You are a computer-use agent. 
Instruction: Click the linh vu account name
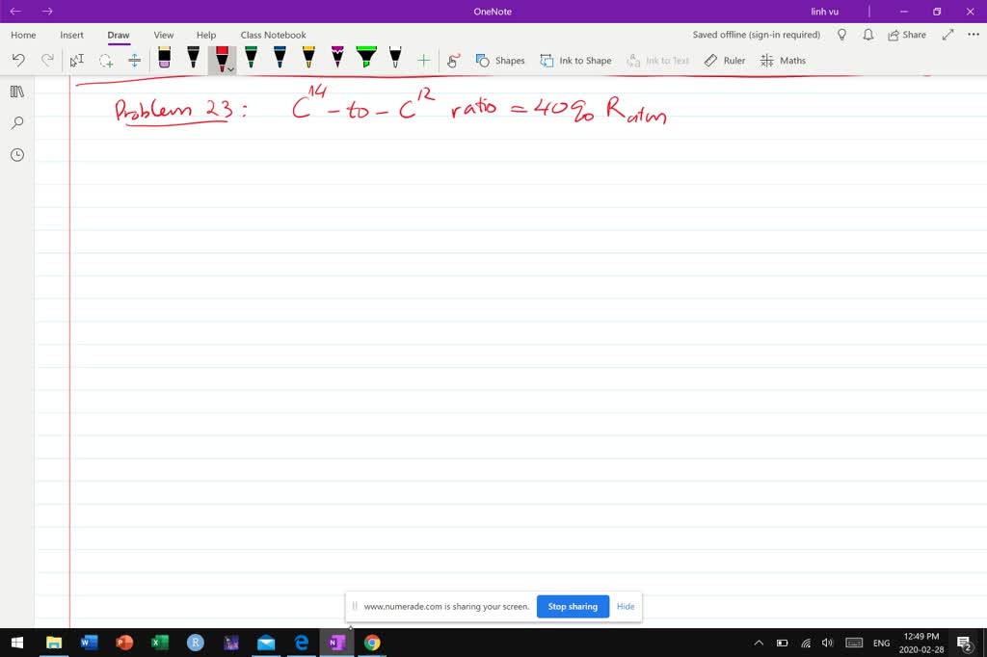825,12
